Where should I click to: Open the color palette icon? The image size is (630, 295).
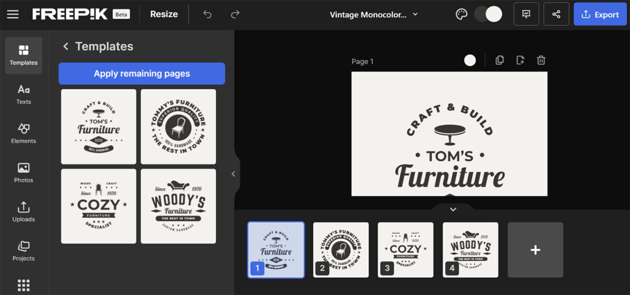(462, 14)
